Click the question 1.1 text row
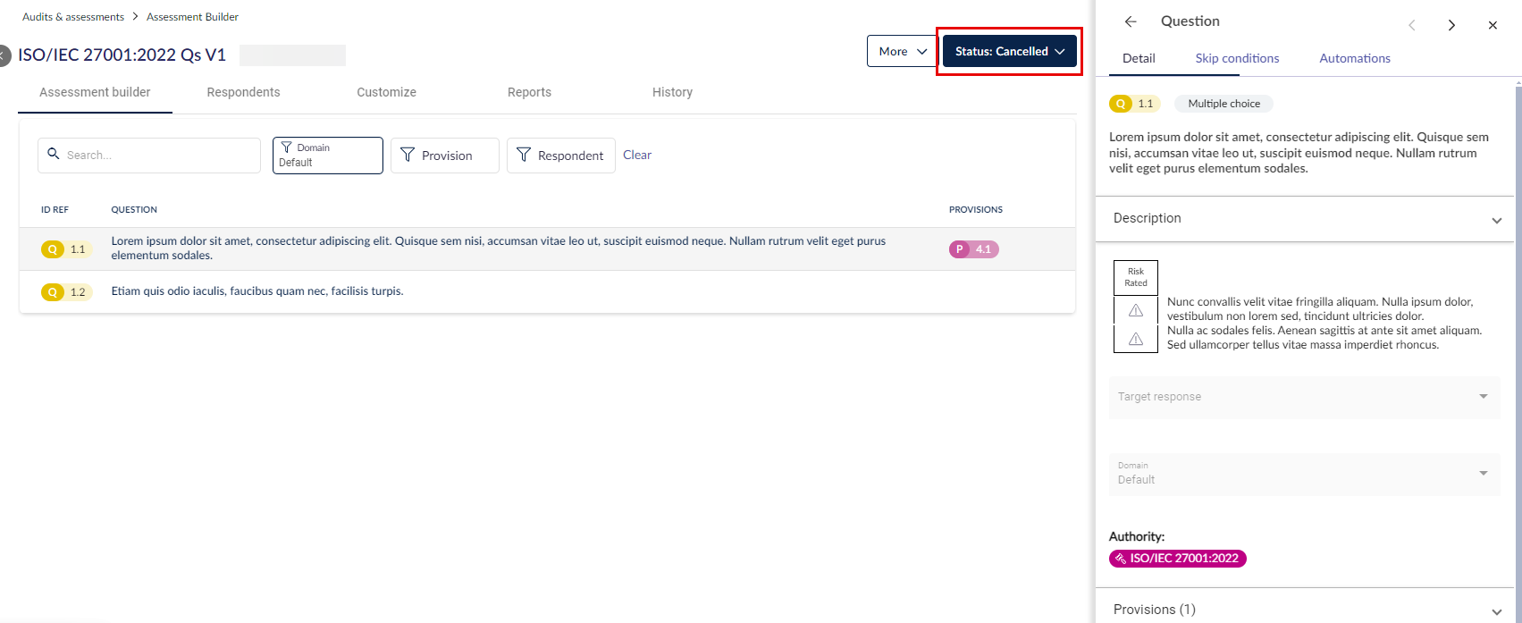Screen dimensions: 1522x623 pos(498,248)
